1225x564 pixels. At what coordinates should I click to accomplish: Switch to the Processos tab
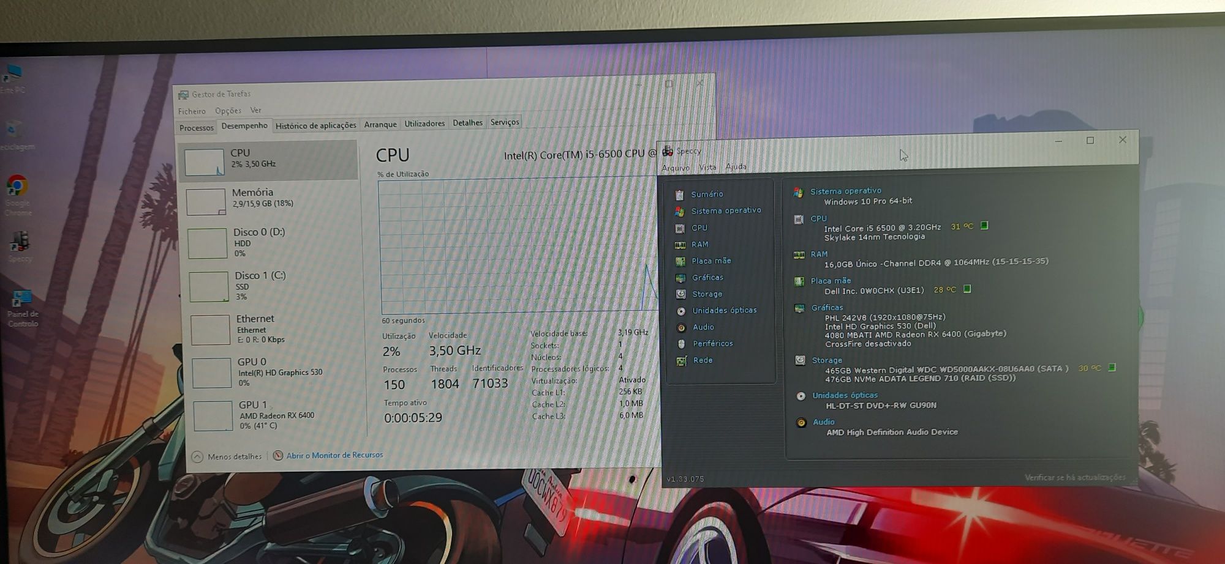(196, 128)
